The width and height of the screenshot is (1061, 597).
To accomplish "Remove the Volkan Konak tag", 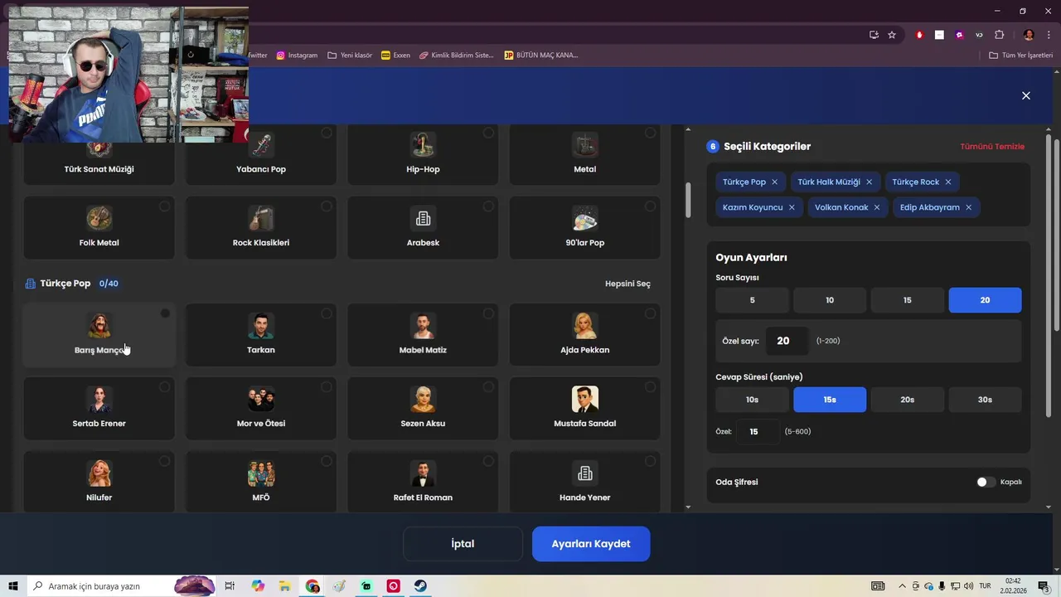I will (876, 207).
